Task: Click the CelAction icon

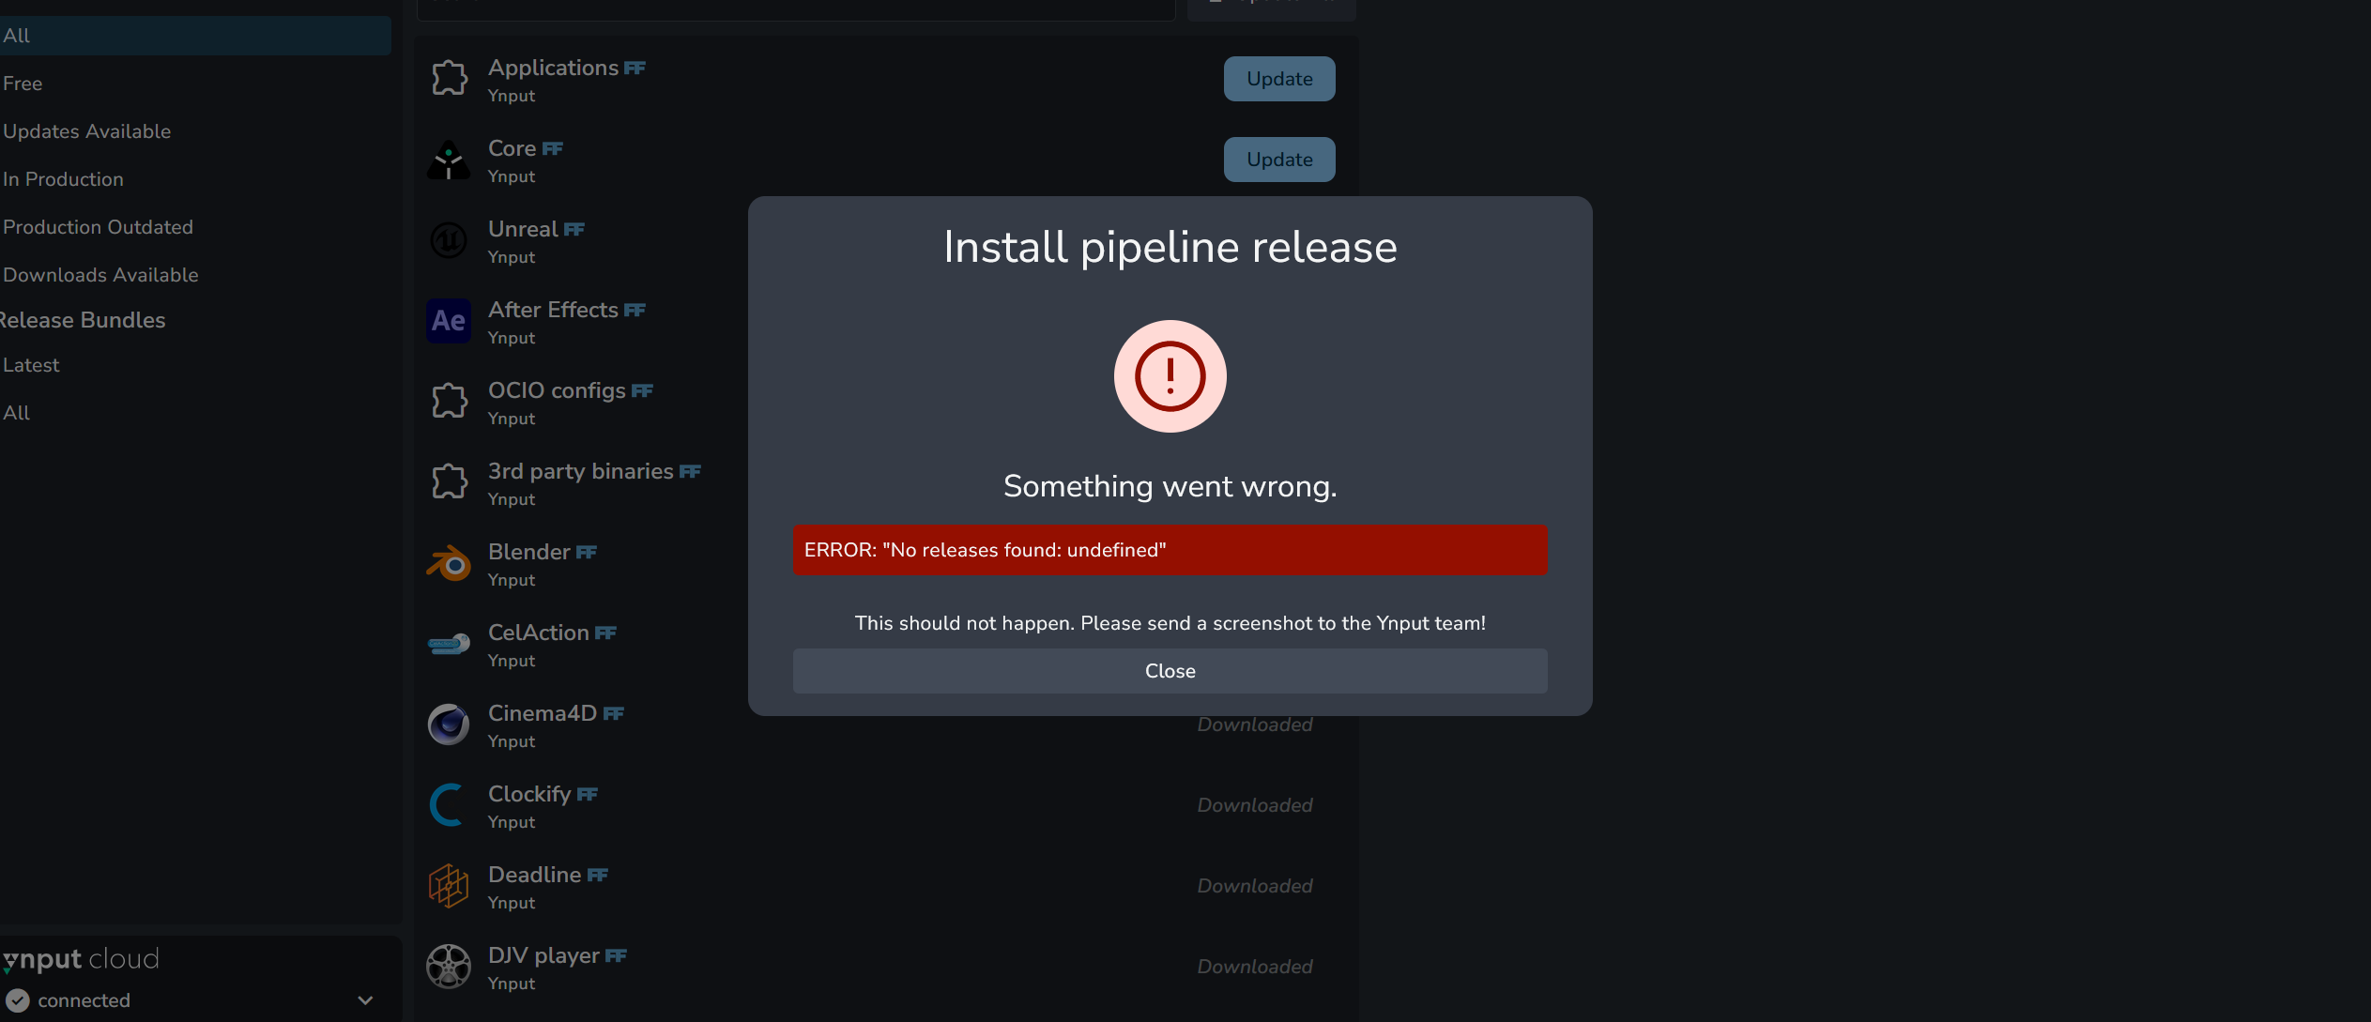Action: [x=449, y=644]
